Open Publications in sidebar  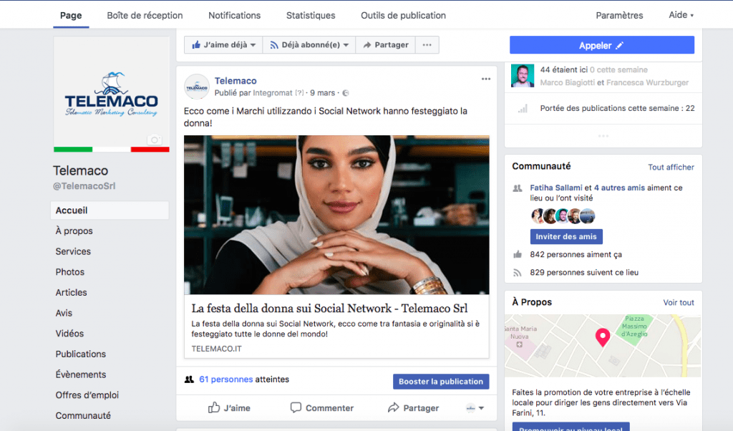point(81,354)
